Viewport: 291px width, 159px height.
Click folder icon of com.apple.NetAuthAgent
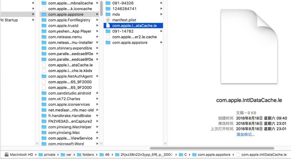coord(44,76)
